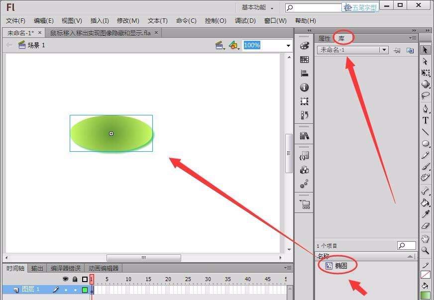Screen dimensions: 434x300
Task: Open the Align panel icon
Action: pos(305,73)
